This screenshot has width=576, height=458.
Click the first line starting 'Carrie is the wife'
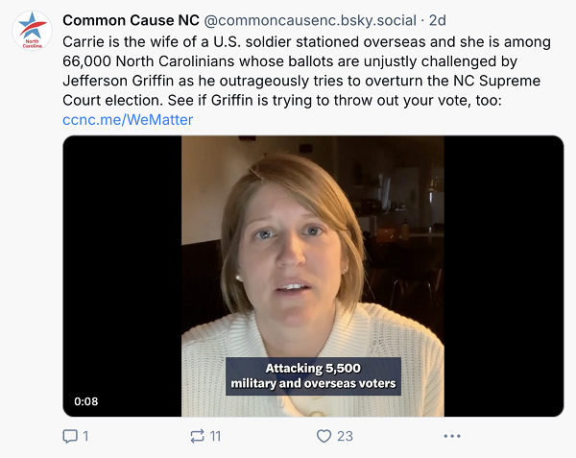coord(307,43)
